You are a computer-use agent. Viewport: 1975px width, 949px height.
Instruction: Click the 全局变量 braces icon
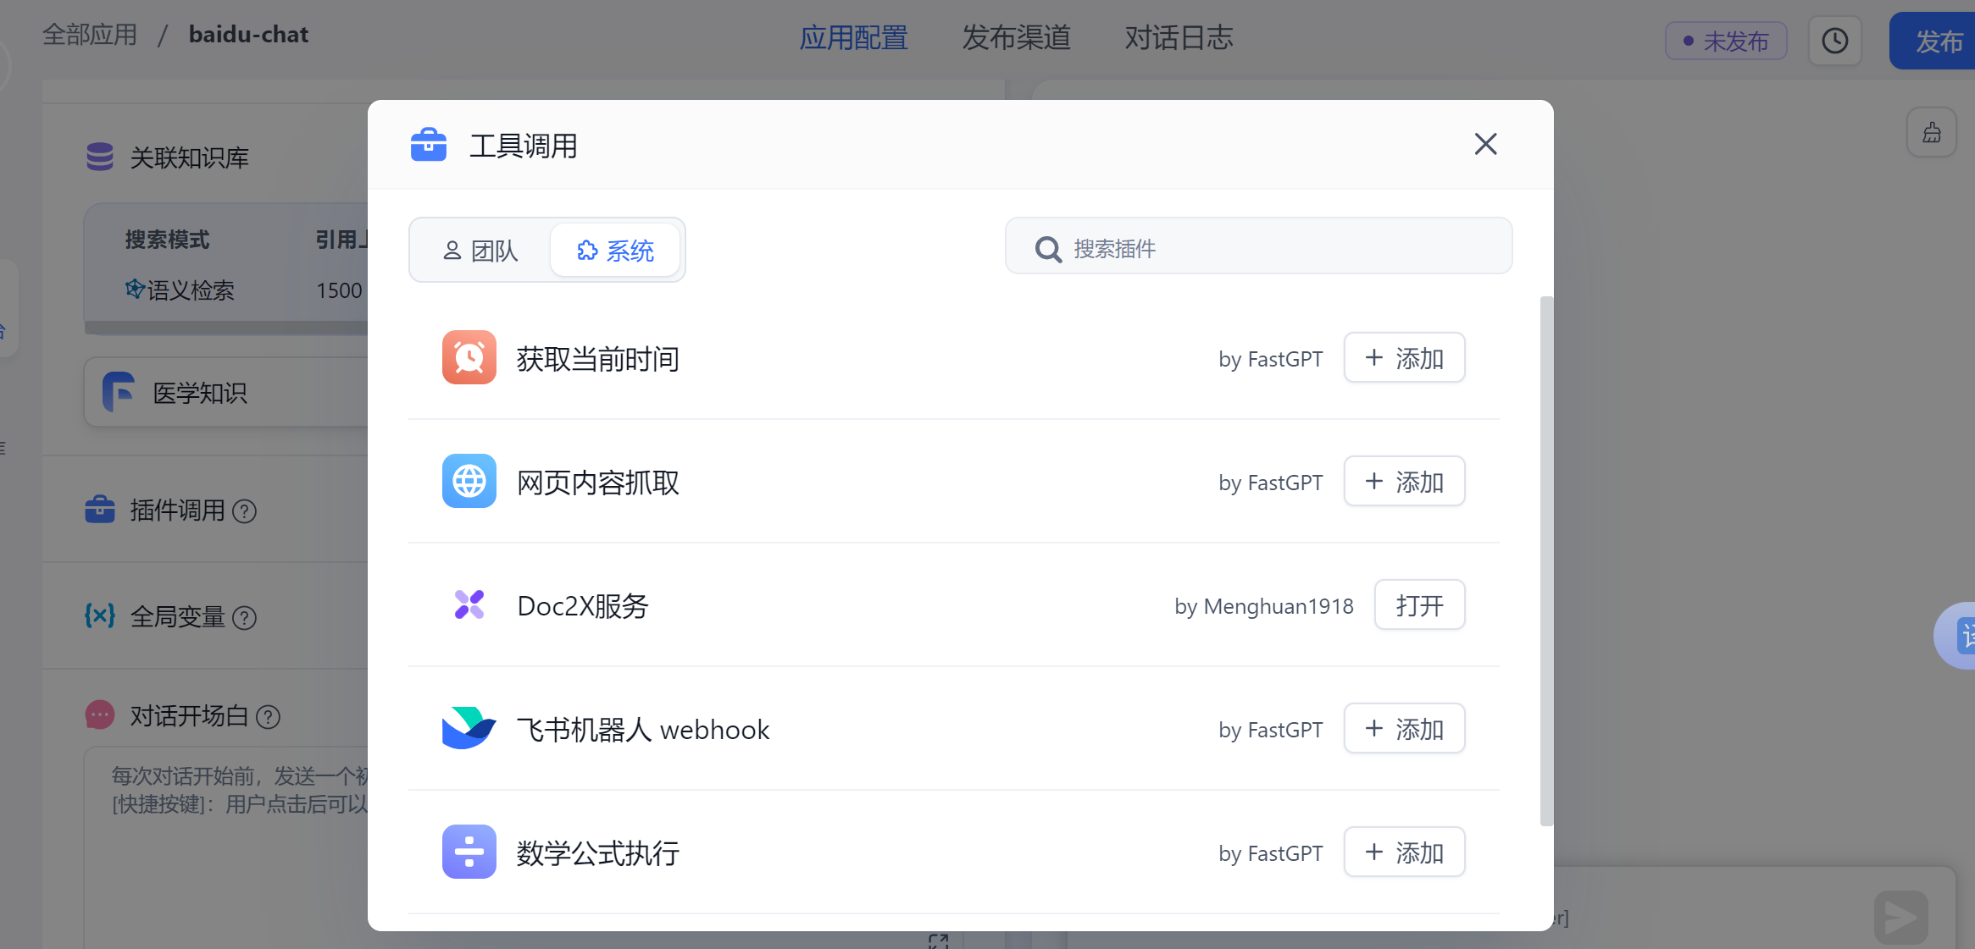coord(100,615)
